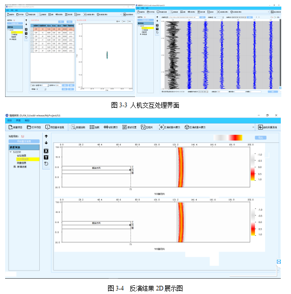This screenshot has height=294, width=291.
Task: Click the blue project info button under SJ label
Action: click(x=24, y=141)
